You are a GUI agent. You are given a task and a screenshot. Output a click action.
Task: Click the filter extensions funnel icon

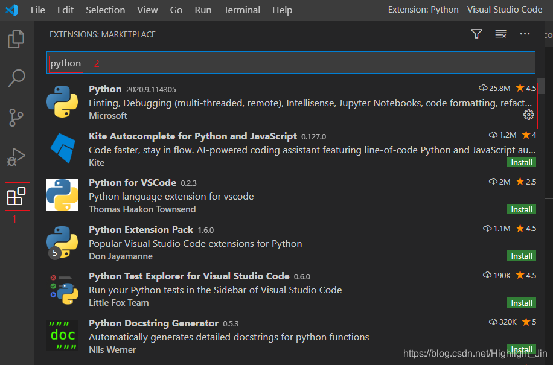(477, 34)
